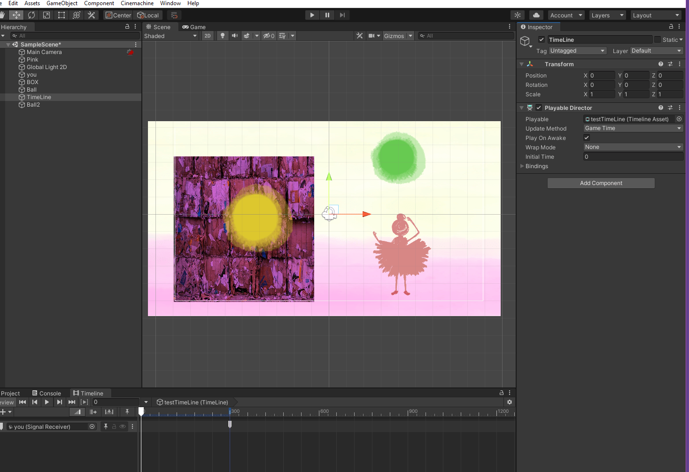
Task: Select the Scale tool
Action: tap(46, 15)
